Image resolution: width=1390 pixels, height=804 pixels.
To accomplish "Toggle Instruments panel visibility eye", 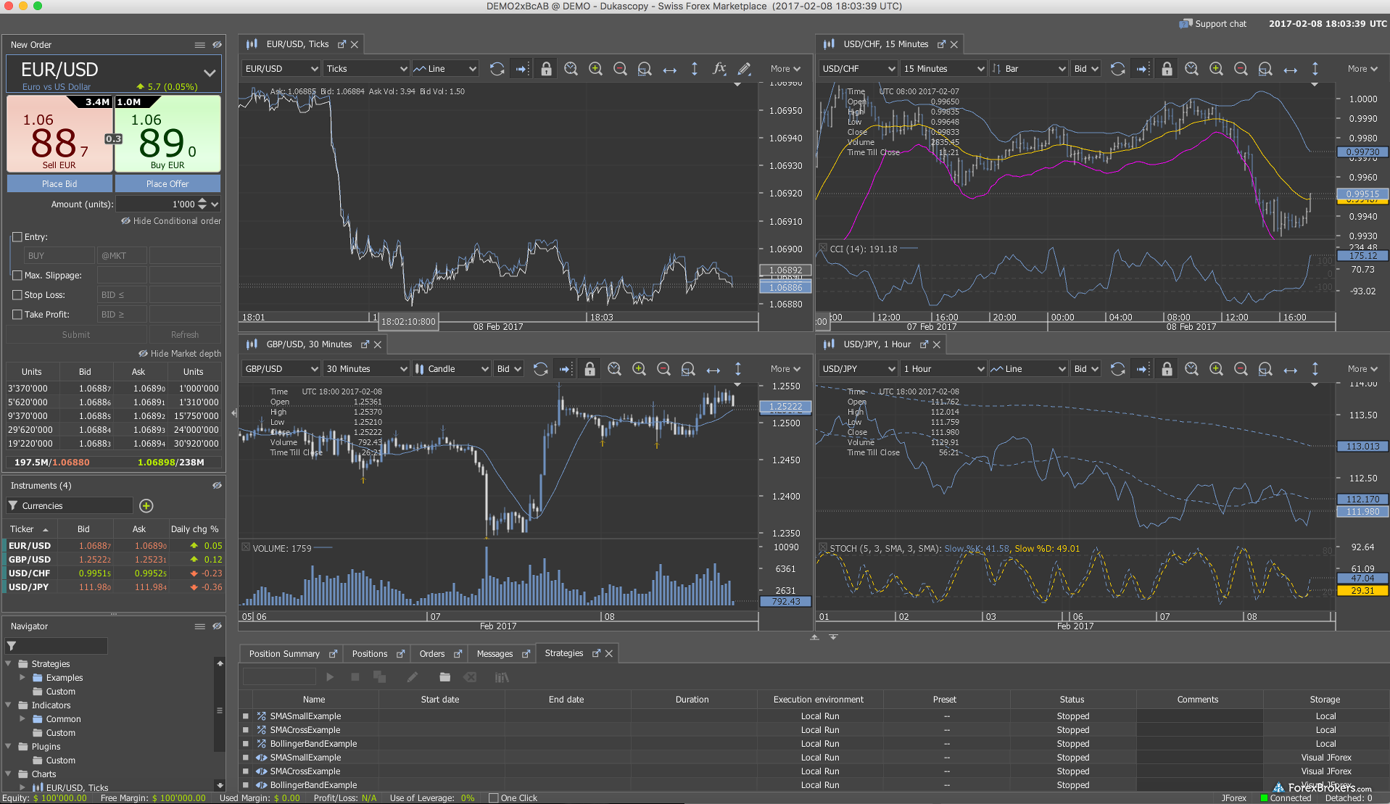I will [x=217, y=486].
